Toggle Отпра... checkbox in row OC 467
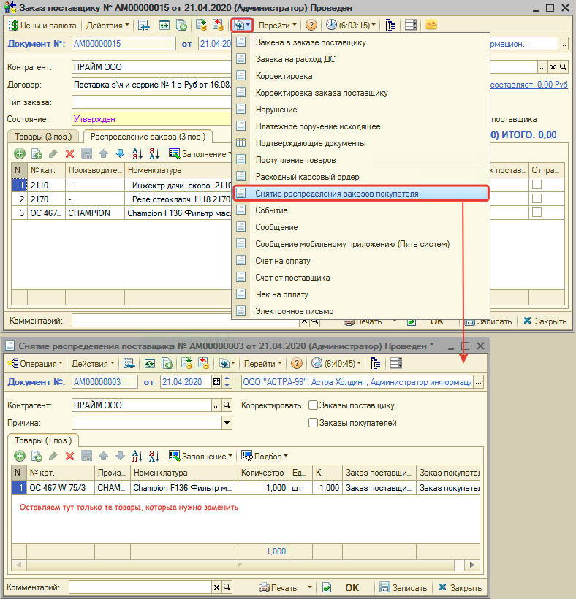The height and width of the screenshot is (599, 576). [537, 213]
